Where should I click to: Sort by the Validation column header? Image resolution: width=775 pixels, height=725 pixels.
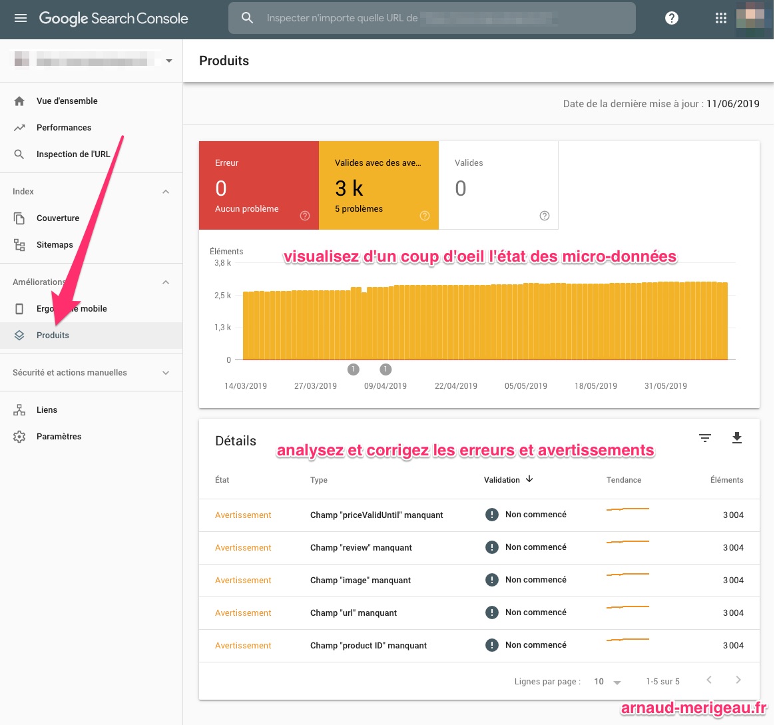508,480
